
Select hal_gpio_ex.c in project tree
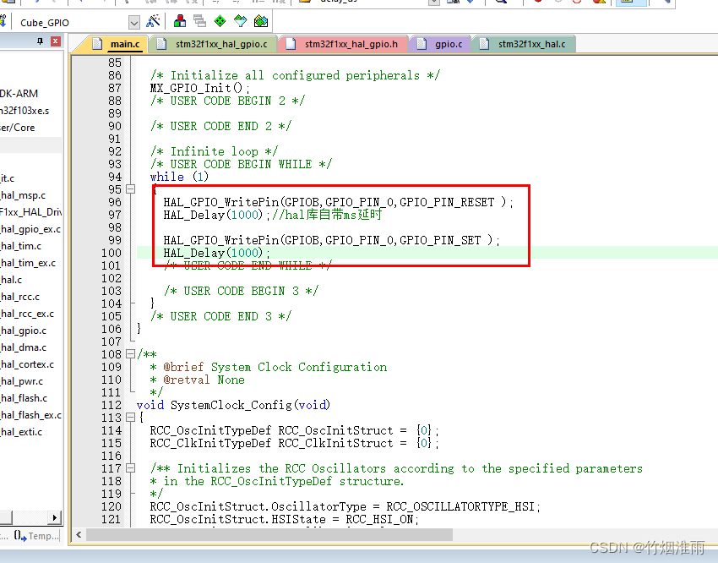tap(30, 229)
